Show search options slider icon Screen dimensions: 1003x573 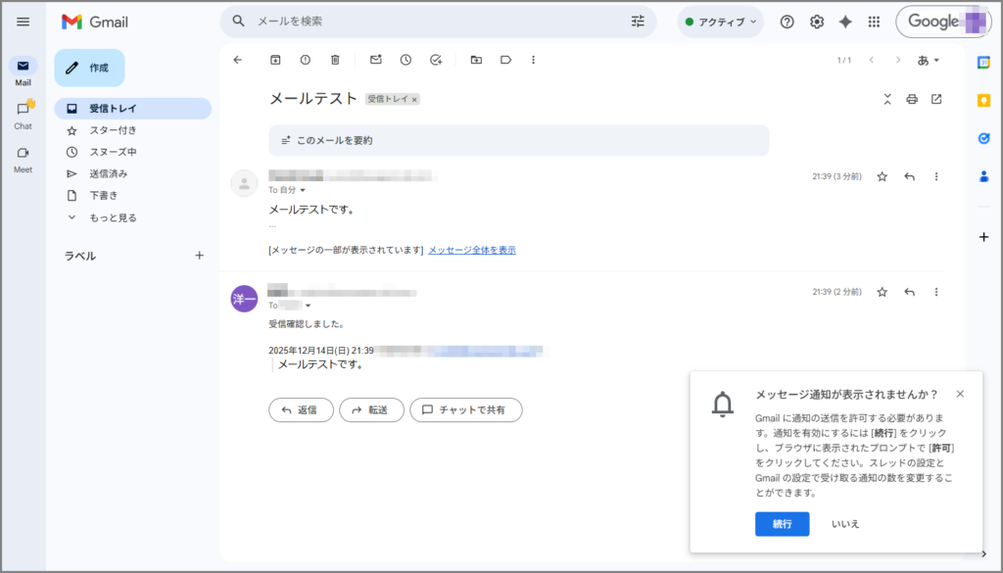point(639,22)
